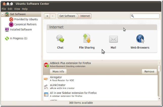
Task: Click 'A Feed Reader for KDE' description
Action: pyautogui.click(x=62, y=80)
